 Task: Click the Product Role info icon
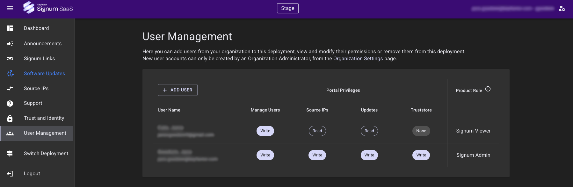tap(488, 89)
